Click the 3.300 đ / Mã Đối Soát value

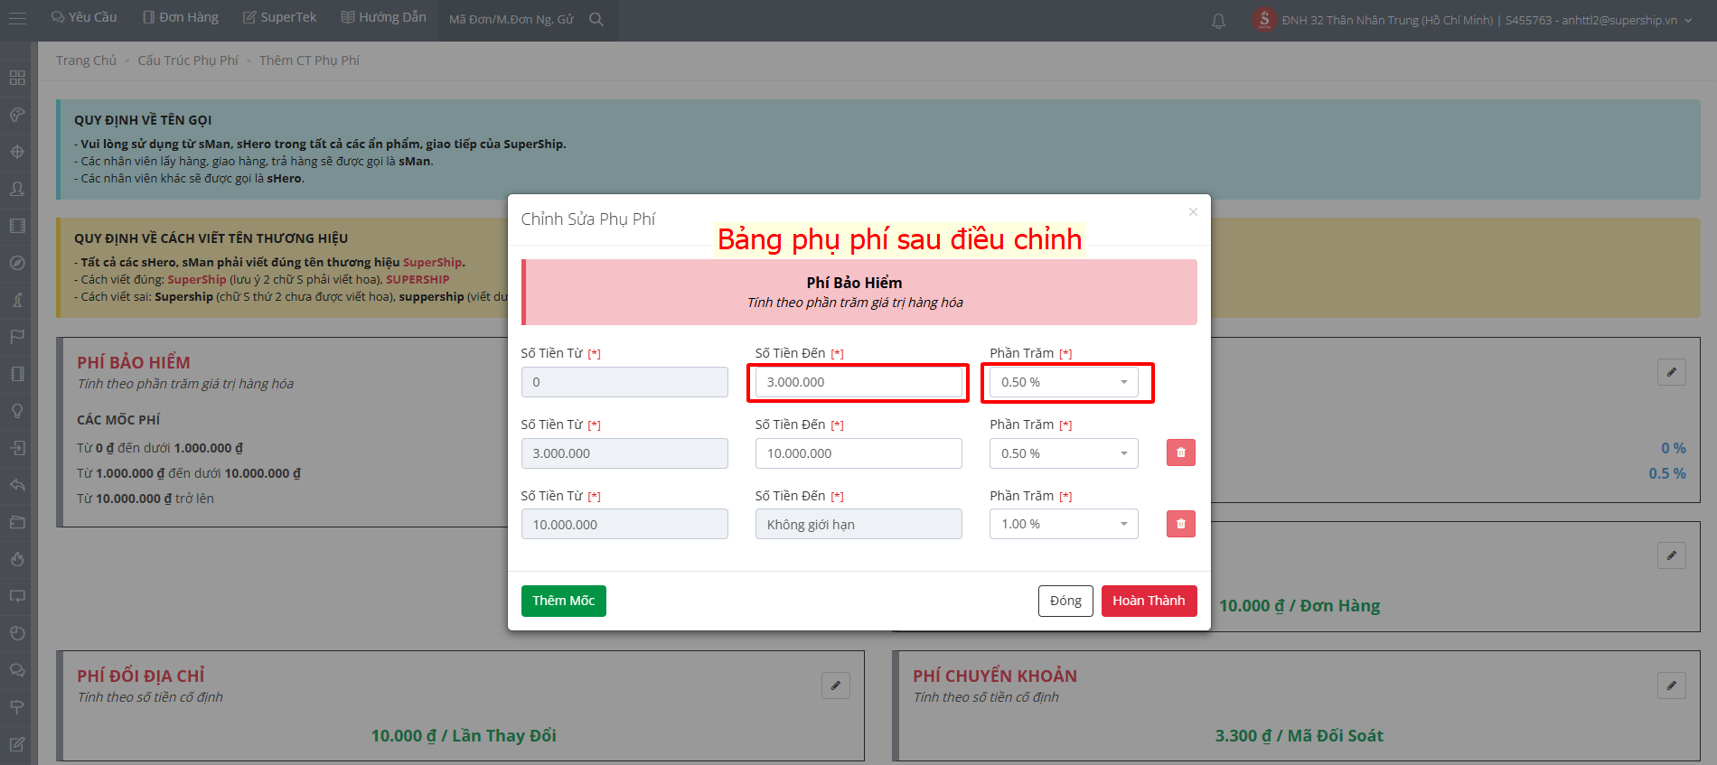point(1299,735)
